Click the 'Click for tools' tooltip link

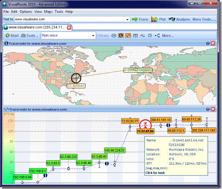pyautogui.click(x=155, y=173)
